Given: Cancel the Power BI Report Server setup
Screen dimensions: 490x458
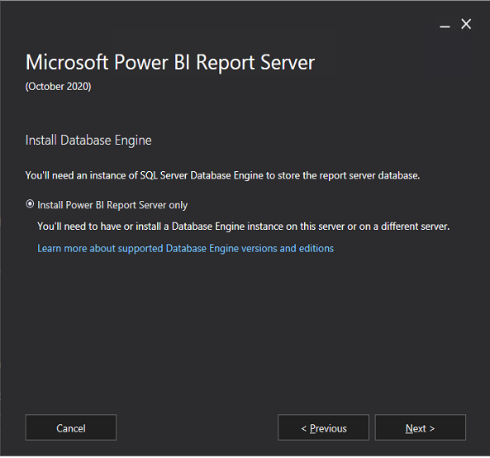Looking at the screenshot, I should [71, 427].
